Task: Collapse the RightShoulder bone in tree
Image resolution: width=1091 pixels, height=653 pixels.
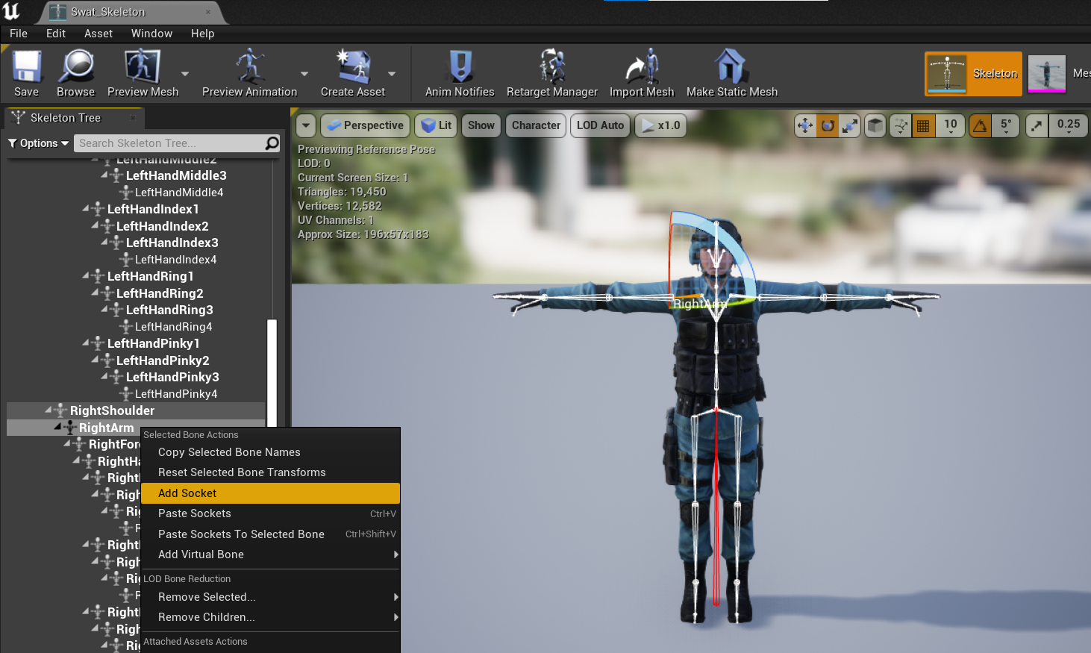Action: [49, 410]
